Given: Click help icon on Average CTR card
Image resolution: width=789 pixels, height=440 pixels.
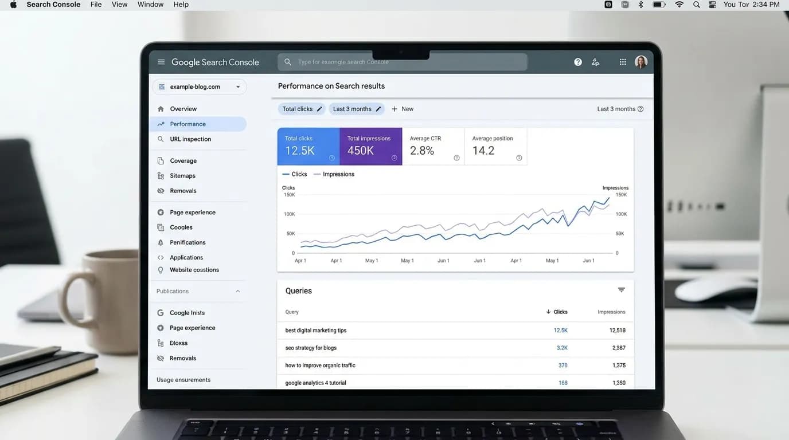Looking at the screenshot, I should pos(456,158).
